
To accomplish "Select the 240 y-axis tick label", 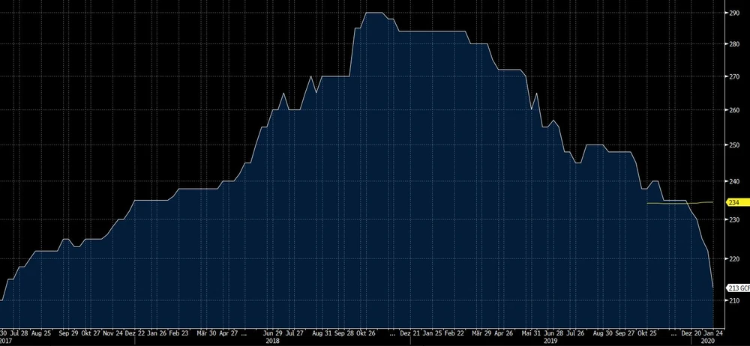I will point(733,181).
